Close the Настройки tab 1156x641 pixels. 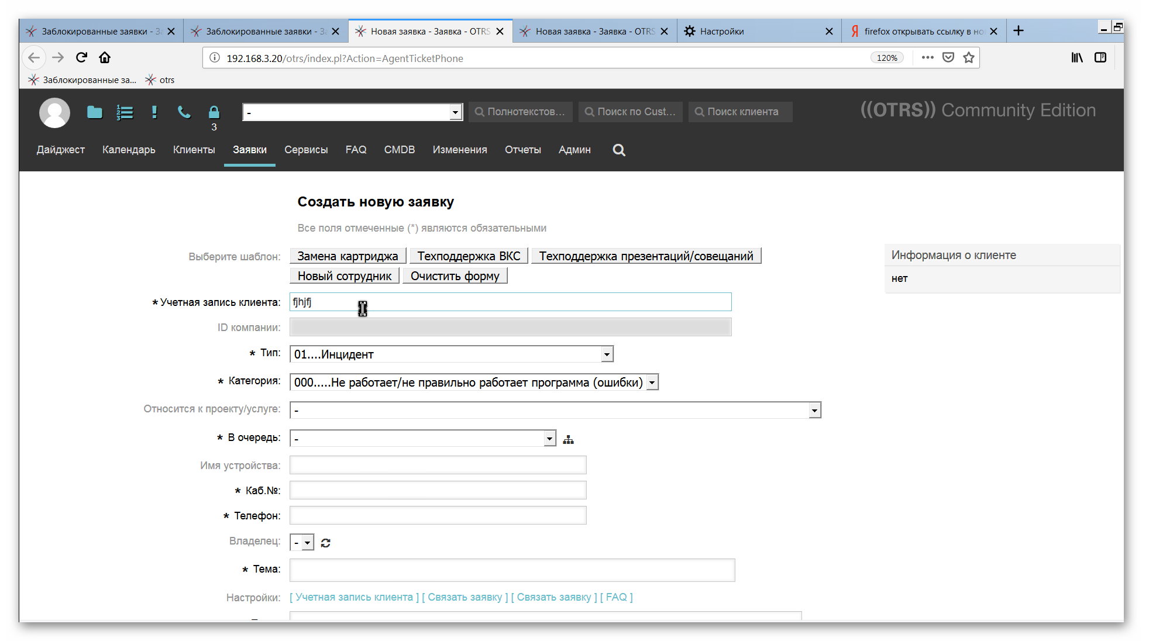point(829,32)
